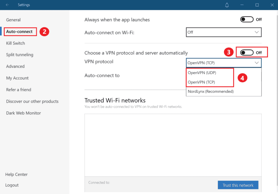Image resolution: width=278 pixels, height=194 pixels.
Task: Toggle automatic VPN protocol and server switch
Action: 247,53
